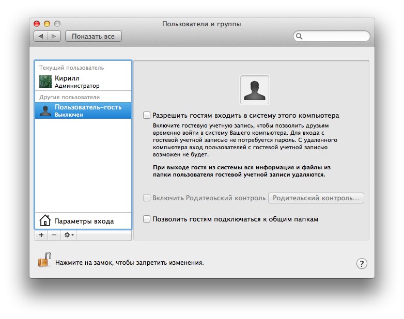The width and height of the screenshot is (404, 319).
Task: Click the Пользователи и группы window title
Action: (x=201, y=24)
